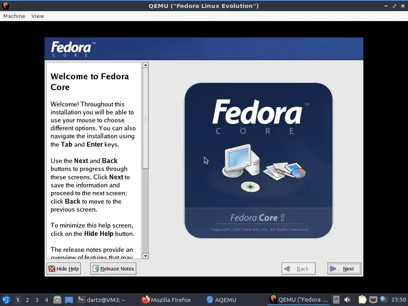This screenshot has width=408, height=306.
Task: Open the Machine menu
Action: click(14, 16)
